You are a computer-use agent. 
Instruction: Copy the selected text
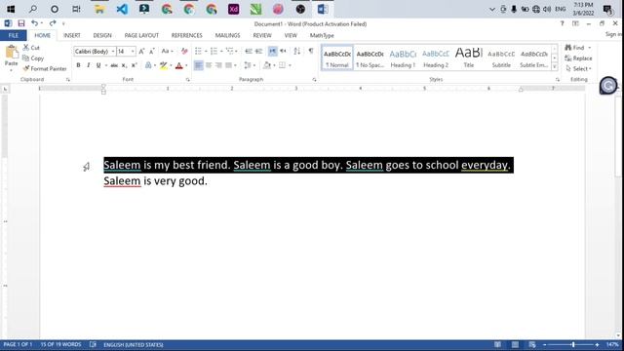coord(33,58)
